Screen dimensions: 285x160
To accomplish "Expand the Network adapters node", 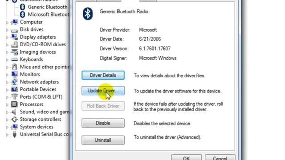I will pos(7,82).
